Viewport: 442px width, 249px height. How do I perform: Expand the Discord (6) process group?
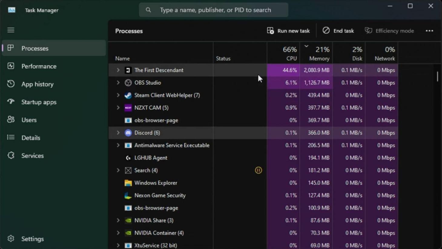(x=118, y=133)
